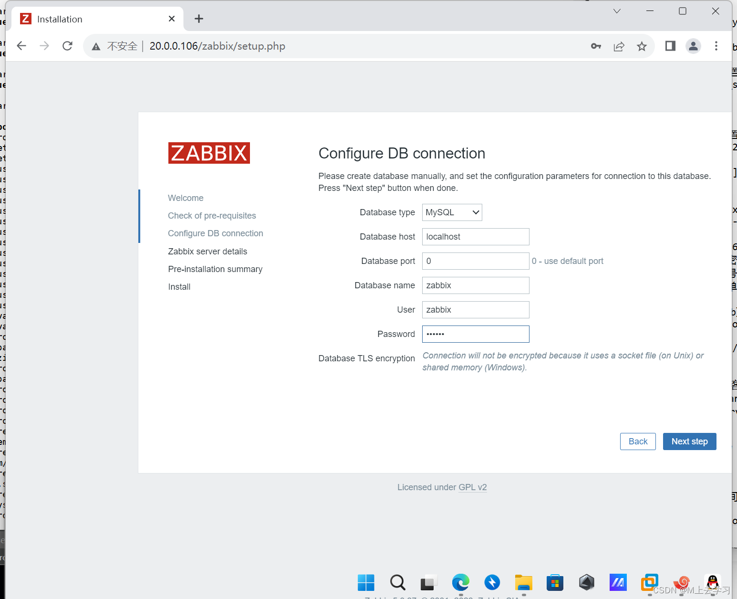The height and width of the screenshot is (599, 737).
Task: Open the QQ penguin taskbar icon
Action: click(712, 582)
